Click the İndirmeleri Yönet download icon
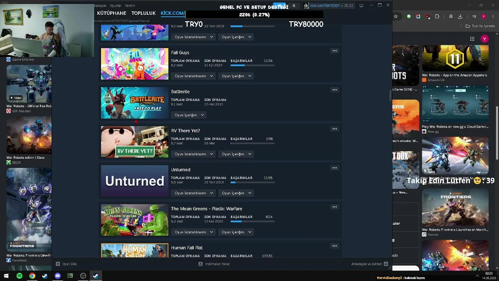This screenshot has height=281, width=499. pos(201,264)
